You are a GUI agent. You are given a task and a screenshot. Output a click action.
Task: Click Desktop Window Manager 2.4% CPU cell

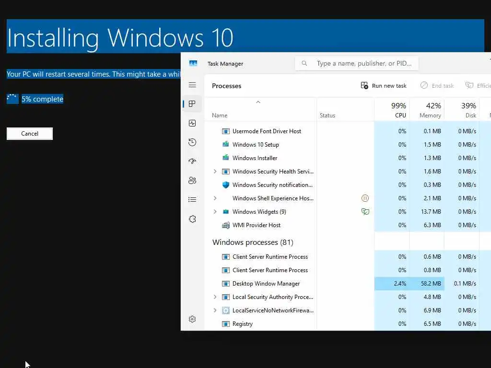392,284
